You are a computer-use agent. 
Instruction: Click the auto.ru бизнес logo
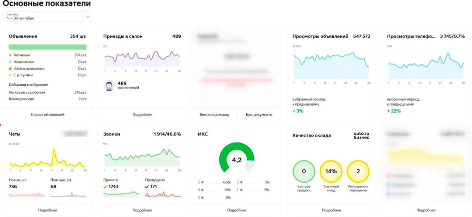click(361, 135)
